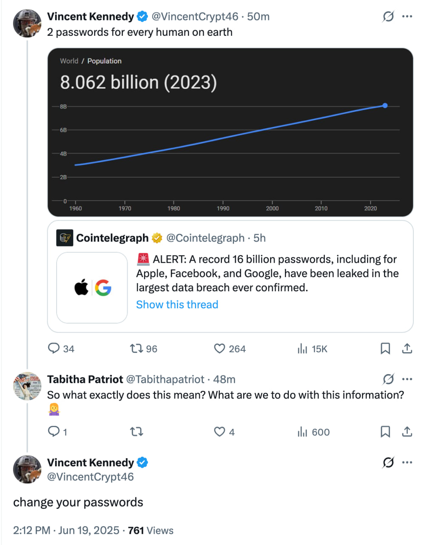Click the Apple and Google logo thumbnail
The image size is (424, 545).
[x=92, y=288]
